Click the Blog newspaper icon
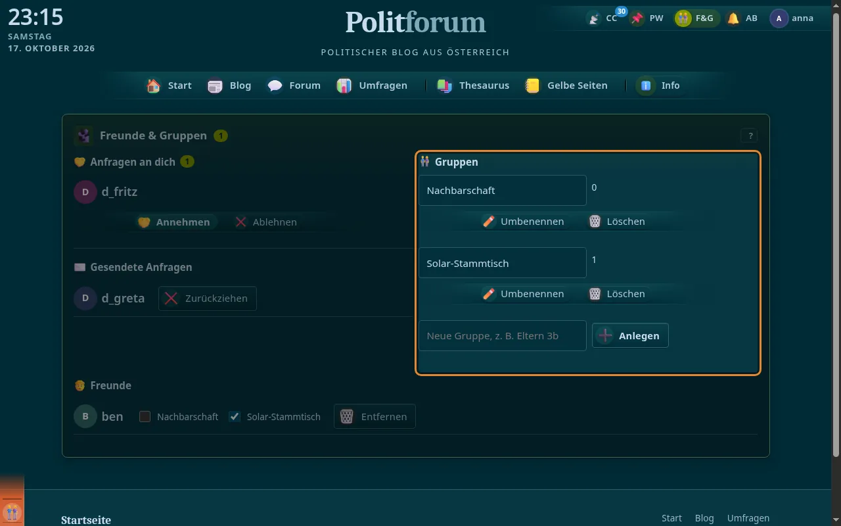Image resolution: width=841 pixels, height=526 pixels. [215, 85]
